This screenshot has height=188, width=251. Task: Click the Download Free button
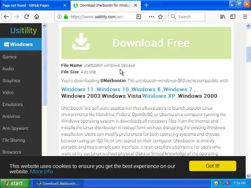click(146, 43)
